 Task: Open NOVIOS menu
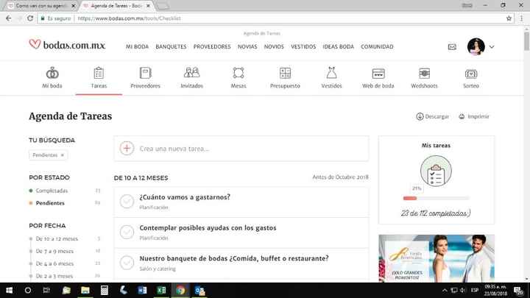(x=274, y=46)
